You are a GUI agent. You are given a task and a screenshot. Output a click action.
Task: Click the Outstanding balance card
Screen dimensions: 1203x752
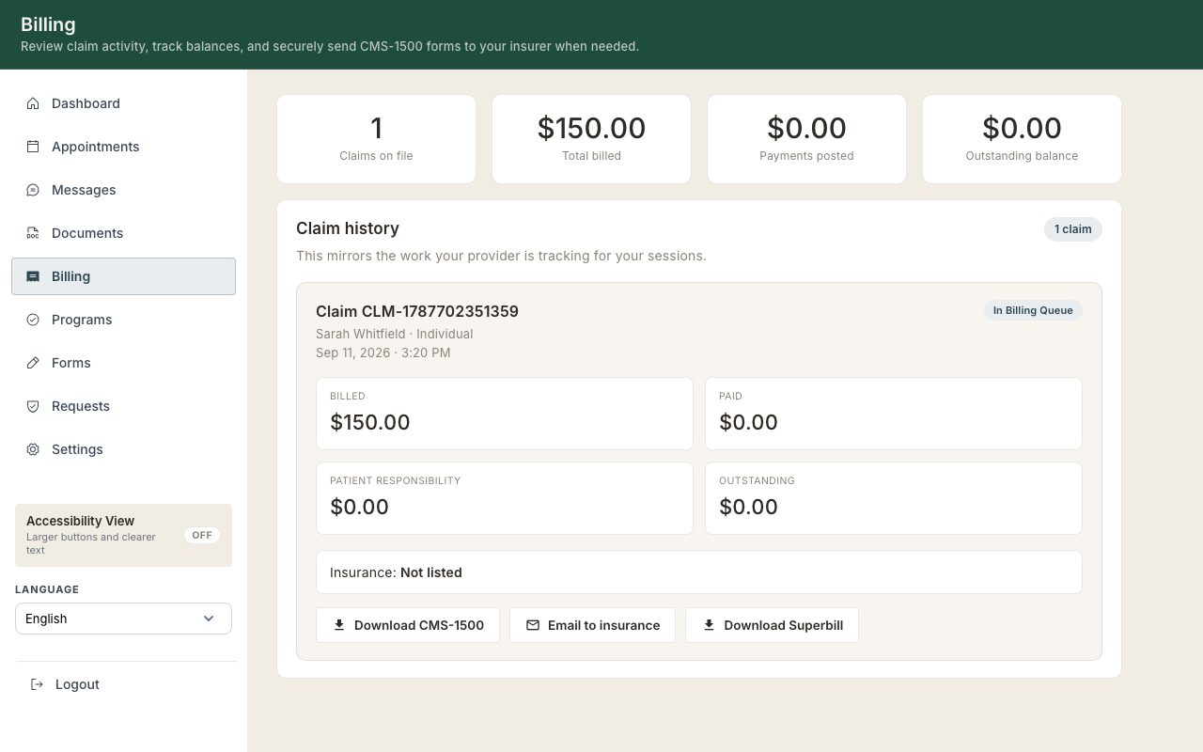point(1022,139)
